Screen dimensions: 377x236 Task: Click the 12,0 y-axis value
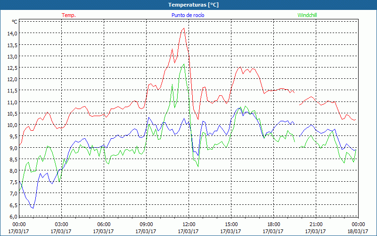(x=12, y=79)
